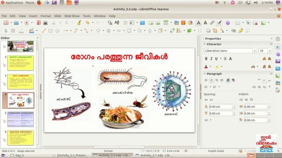This screenshot has width=282, height=158.
Task: Insert a chart using toolbar icon
Action: click(x=190, y=23)
